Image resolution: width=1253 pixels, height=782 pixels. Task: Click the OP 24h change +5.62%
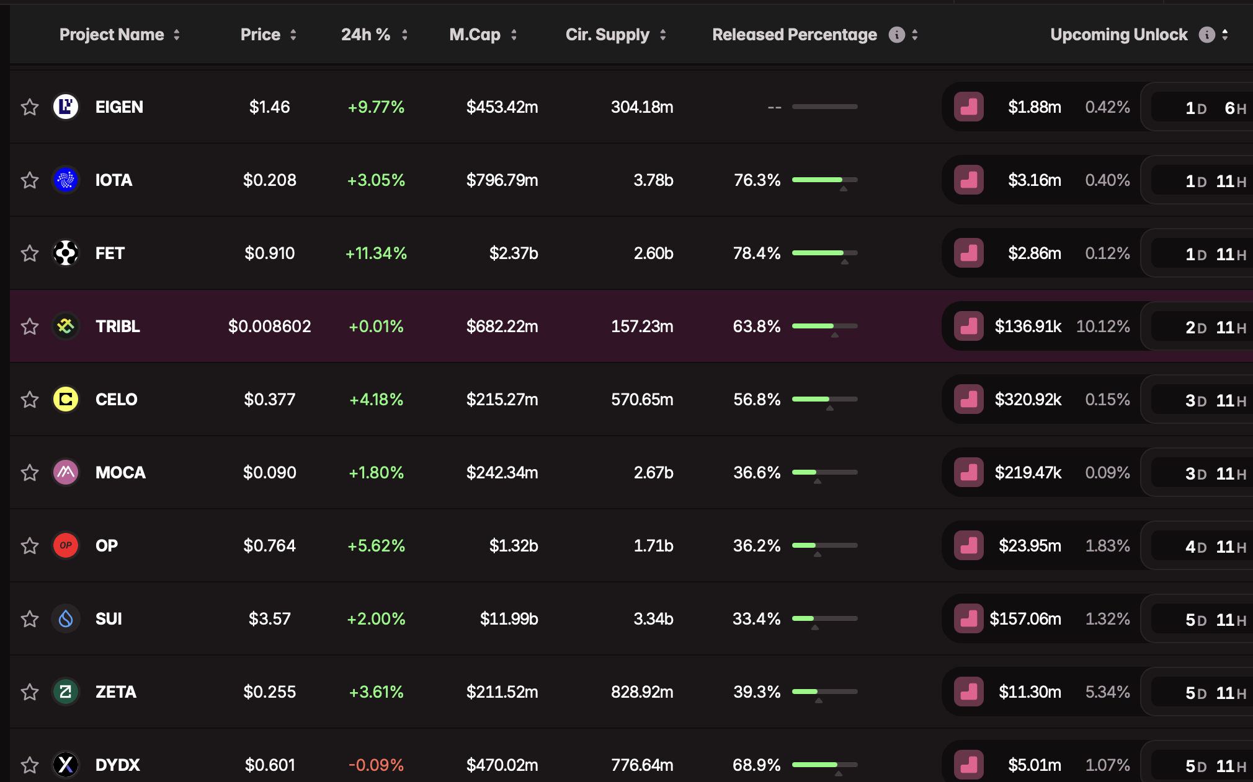tap(376, 546)
